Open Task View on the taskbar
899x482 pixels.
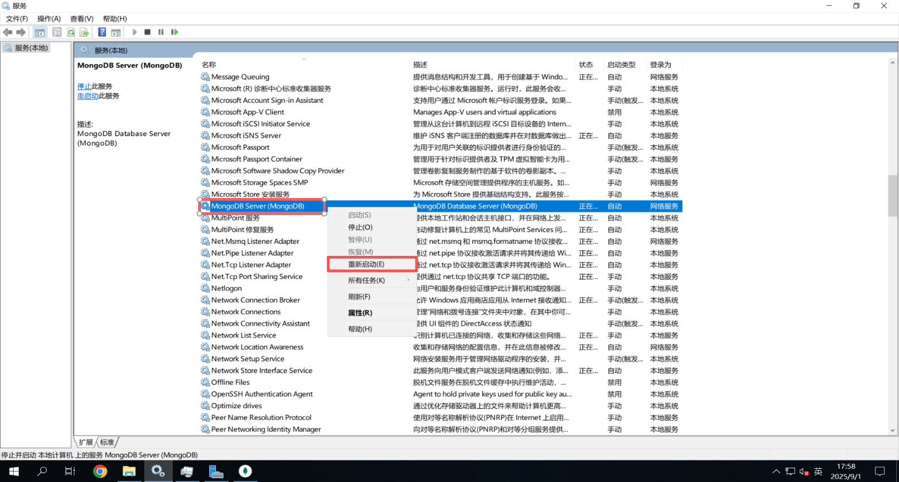pos(70,472)
